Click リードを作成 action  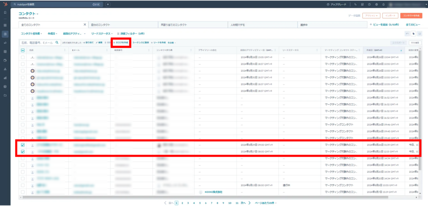(158, 43)
